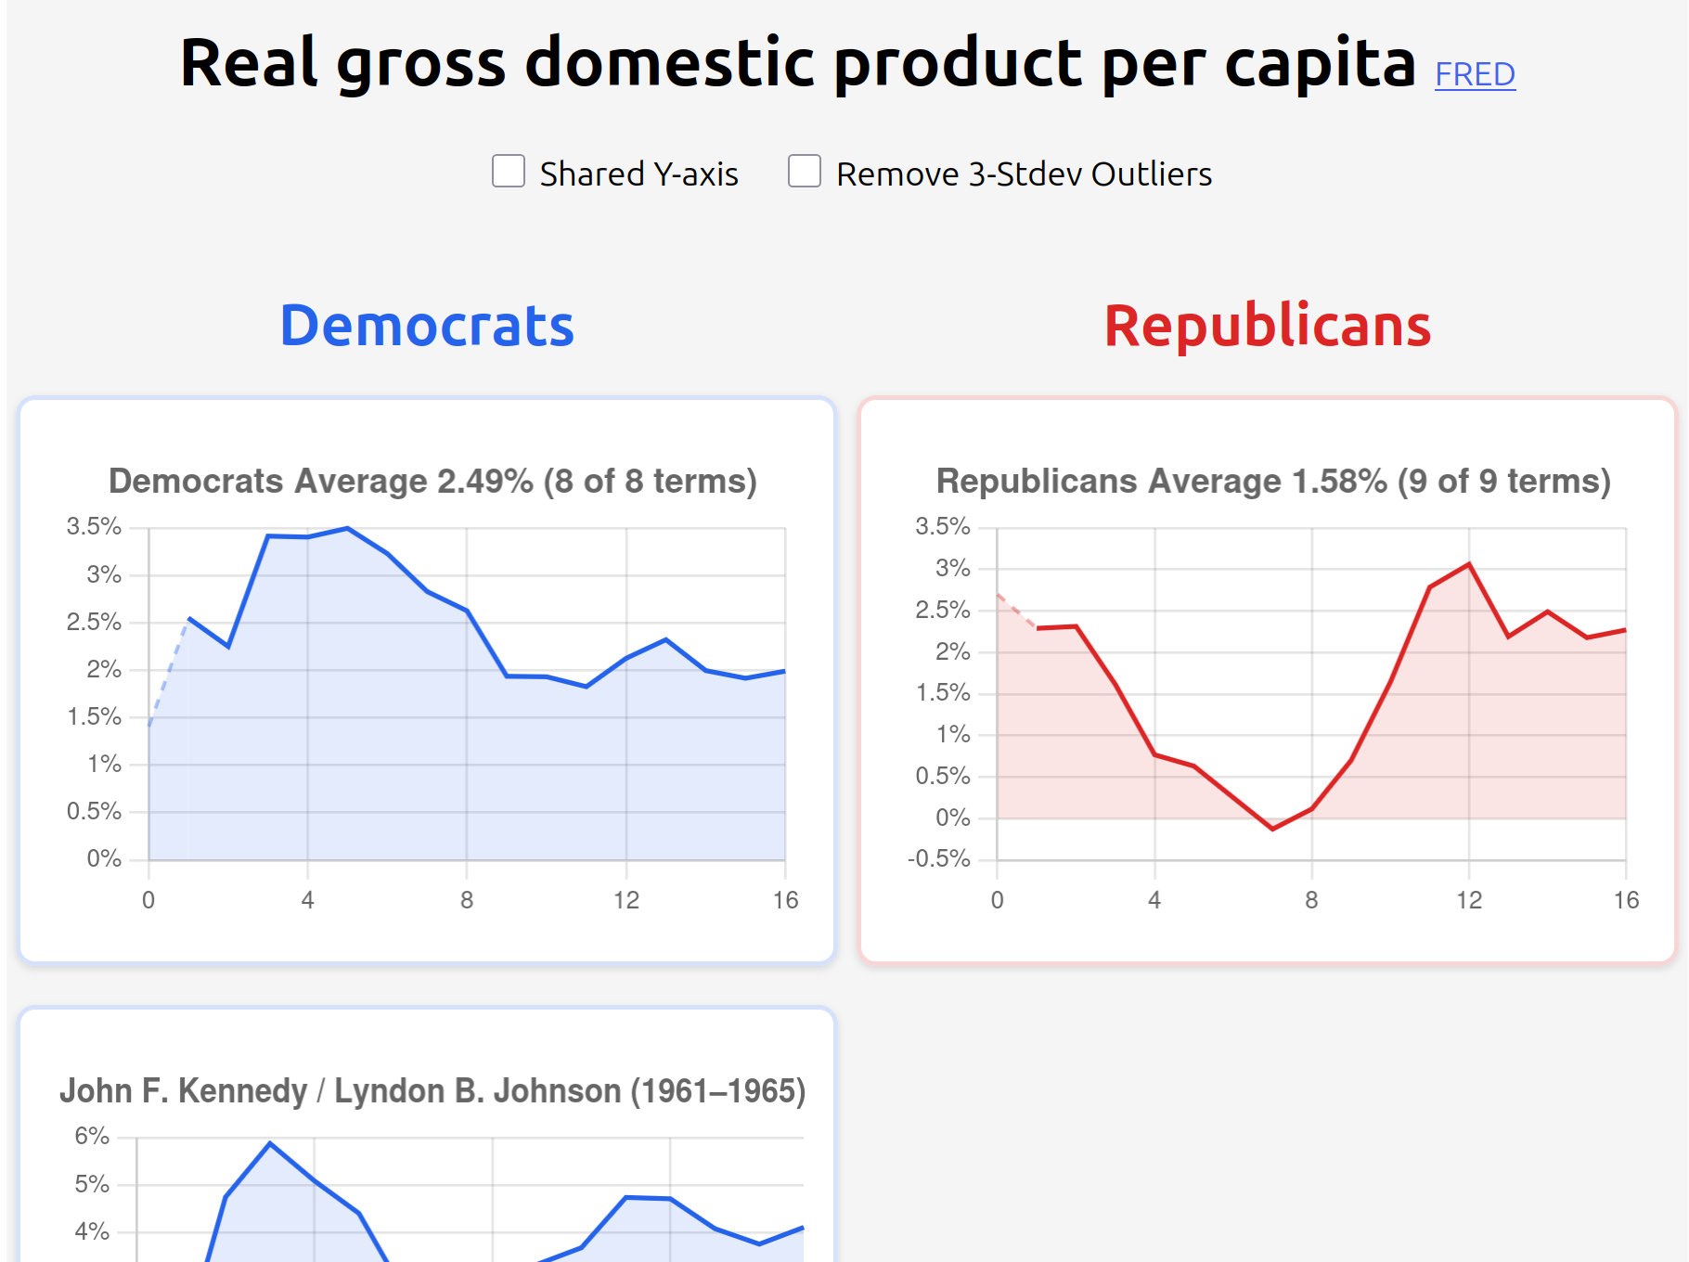Click the peak on the Kennedy/Johnson chart
Screen dimensions: 1689x1262
270,1141
